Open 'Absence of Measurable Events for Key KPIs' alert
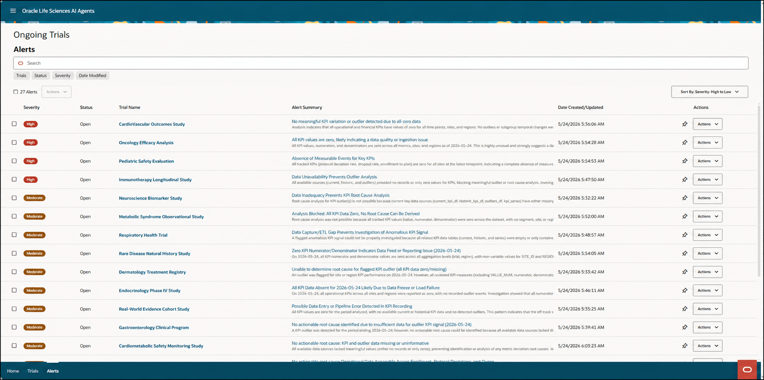The height and width of the screenshot is (380, 764). 333,158
